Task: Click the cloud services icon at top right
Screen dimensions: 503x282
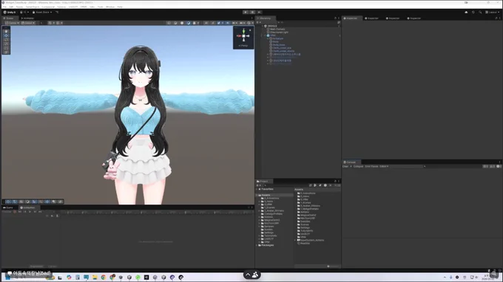Action: 466,12
